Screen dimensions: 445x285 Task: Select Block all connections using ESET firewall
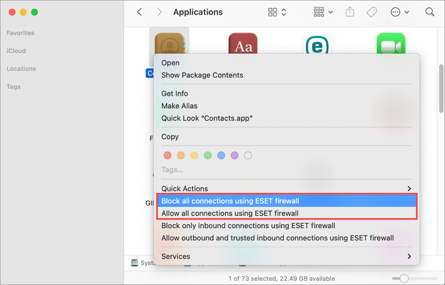[287, 201]
